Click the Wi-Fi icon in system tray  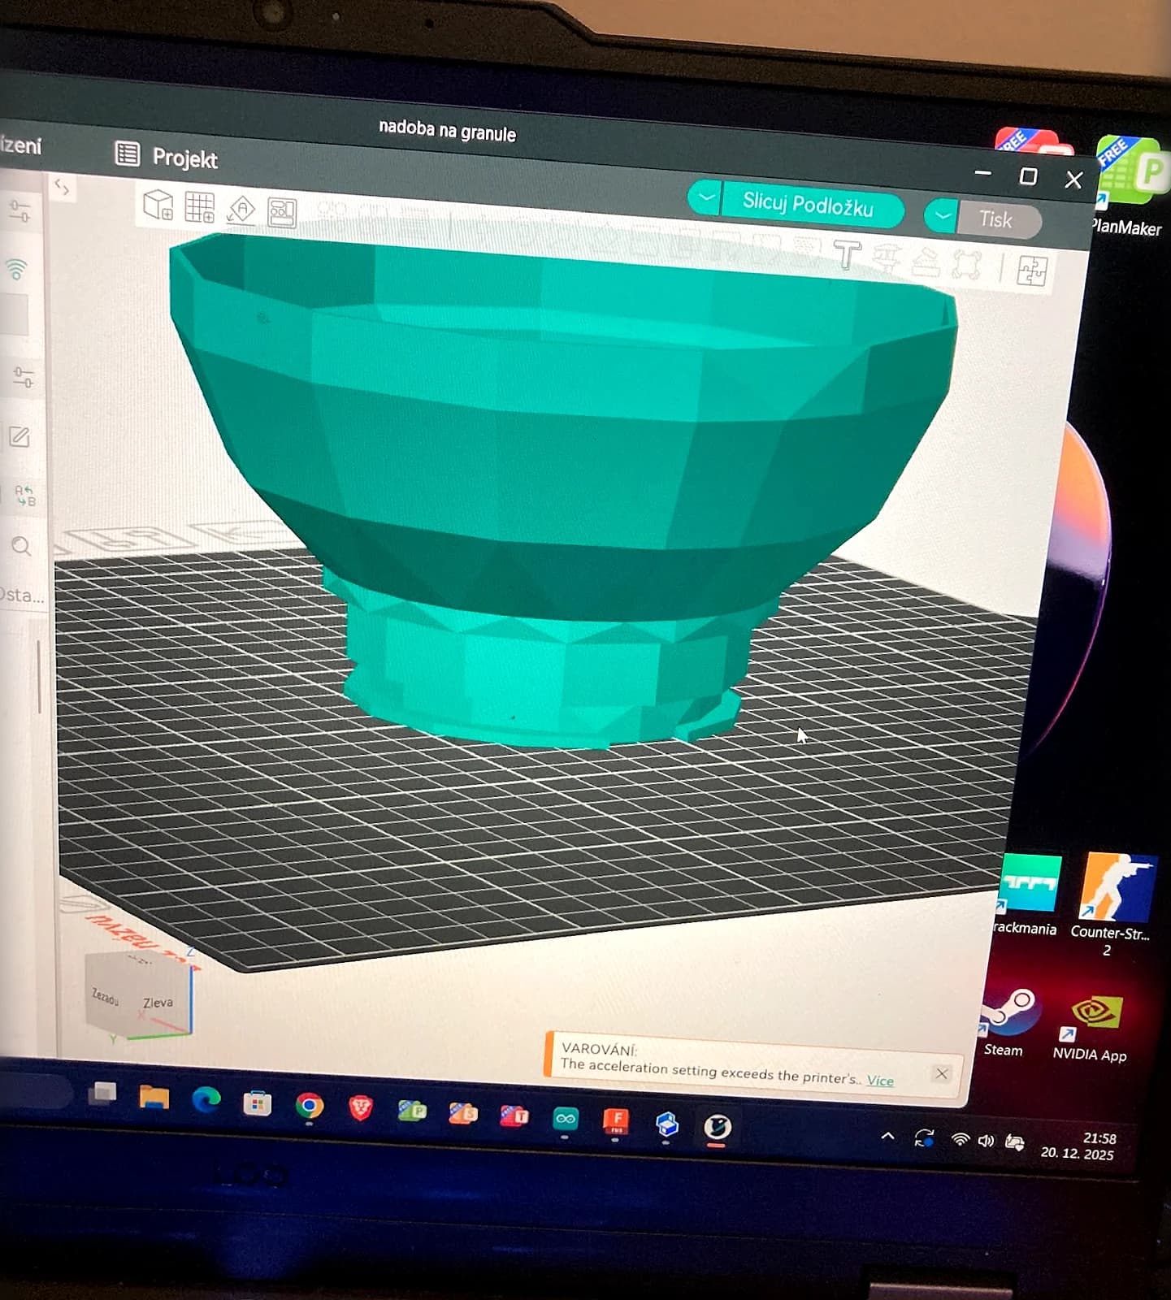960,1139
